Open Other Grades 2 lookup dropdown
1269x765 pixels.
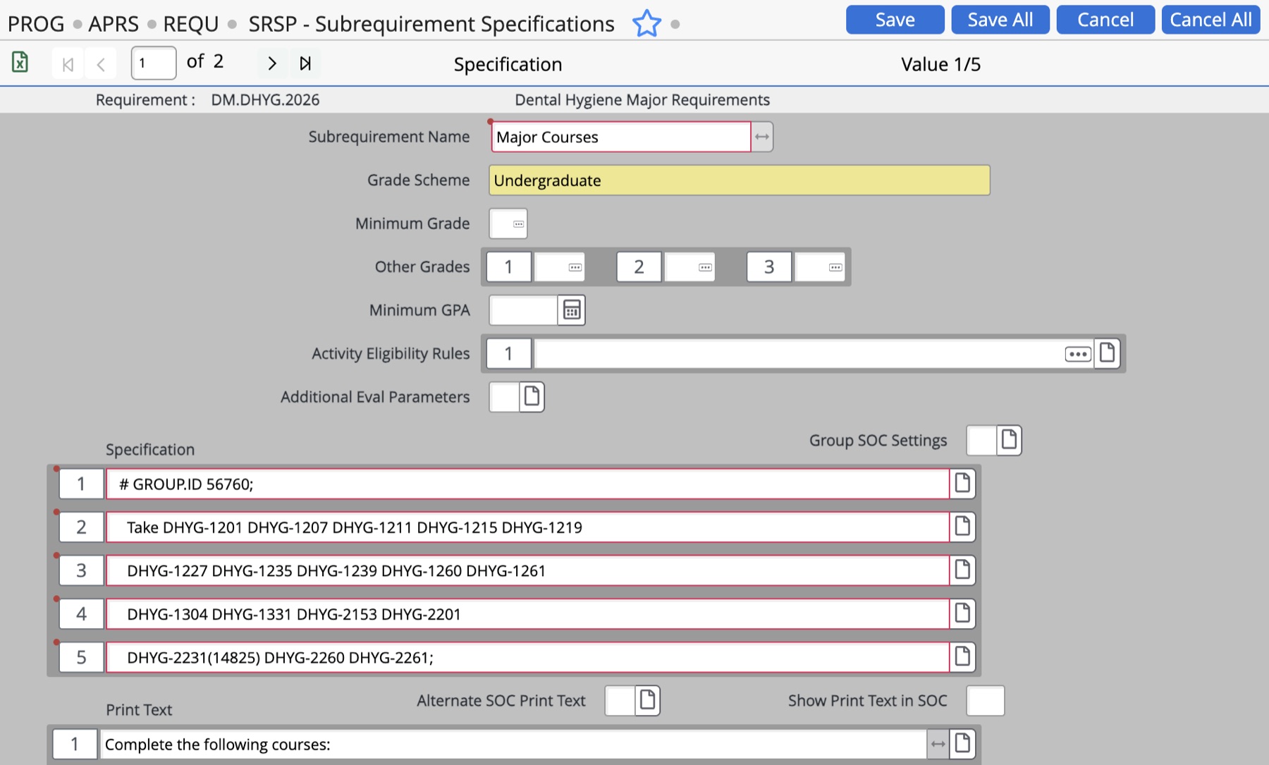[x=705, y=267]
